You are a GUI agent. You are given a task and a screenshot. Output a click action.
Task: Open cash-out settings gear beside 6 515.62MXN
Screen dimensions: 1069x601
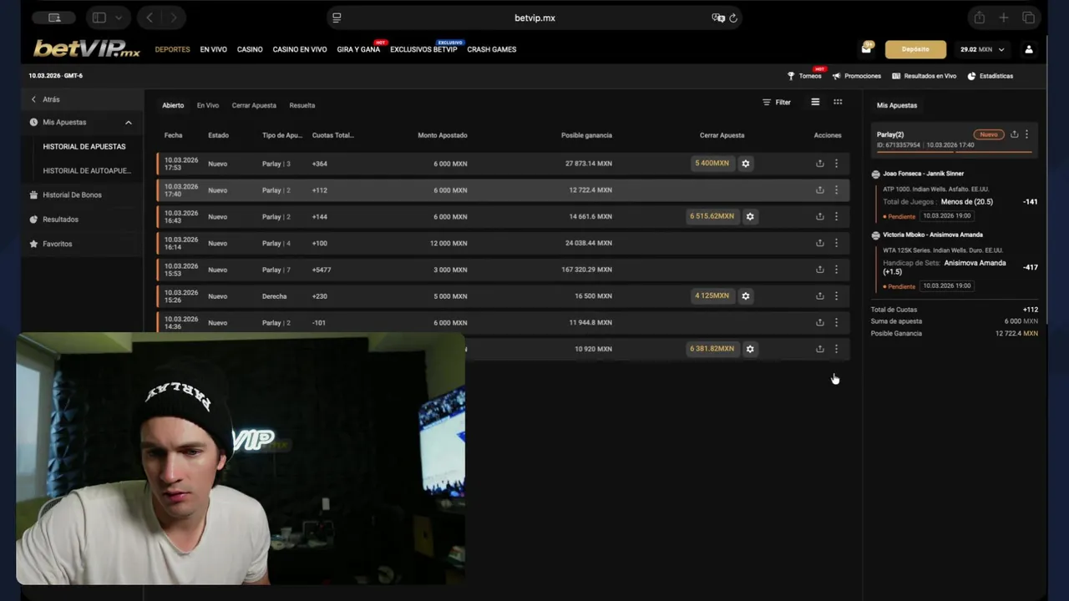[x=750, y=216]
